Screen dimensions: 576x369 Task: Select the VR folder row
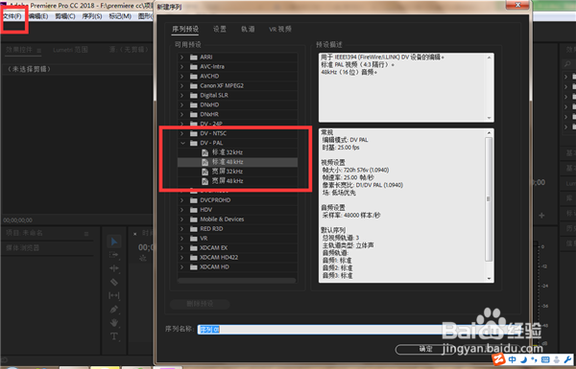coord(237,238)
